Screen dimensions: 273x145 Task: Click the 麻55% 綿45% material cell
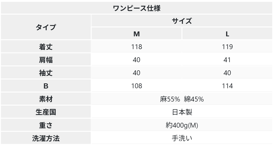[182, 99]
